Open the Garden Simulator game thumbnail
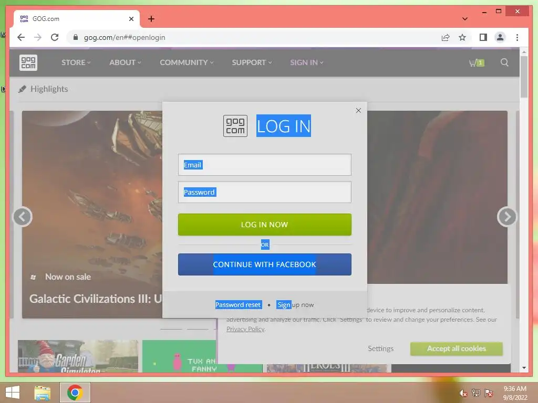The height and width of the screenshot is (403, 538). 78,356
